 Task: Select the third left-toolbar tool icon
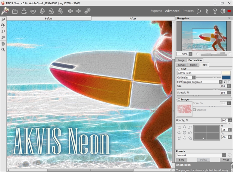point(3,32)
